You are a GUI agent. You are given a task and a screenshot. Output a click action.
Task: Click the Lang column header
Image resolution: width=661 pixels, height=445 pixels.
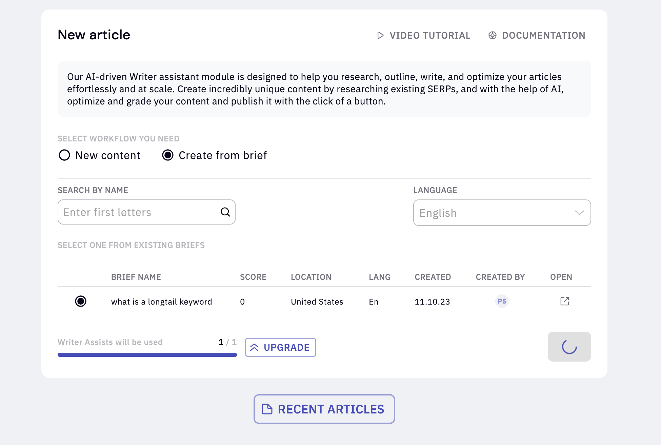(x=380, y=277)
